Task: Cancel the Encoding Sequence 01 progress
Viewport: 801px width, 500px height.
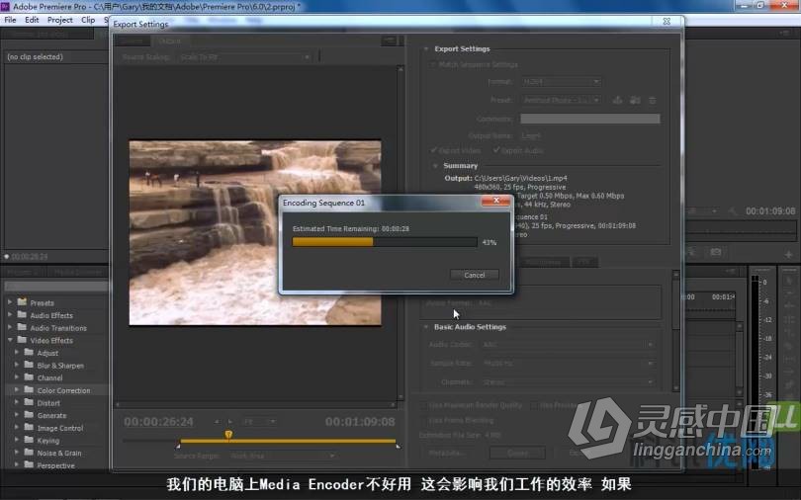Action: (474, 275)
